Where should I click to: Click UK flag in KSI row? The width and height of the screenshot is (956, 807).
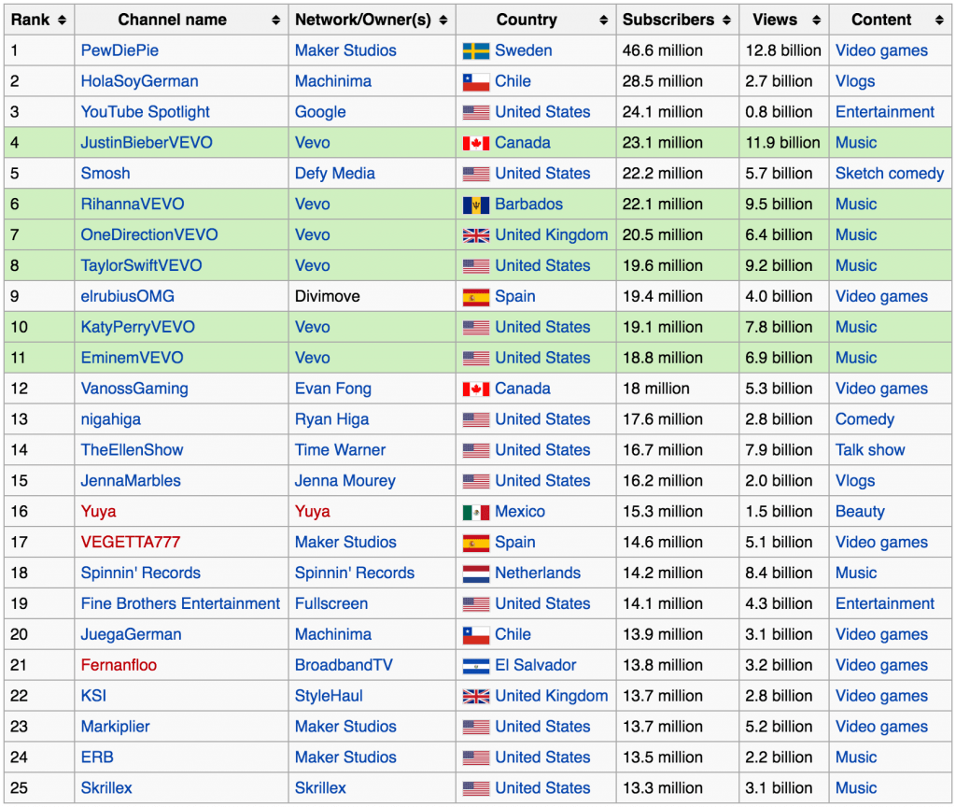click(x=475, y=697)
